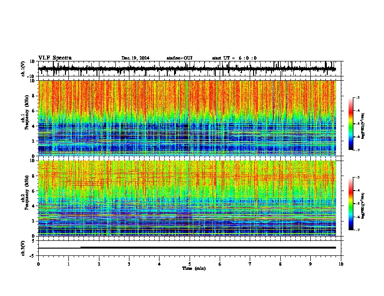Click the ch.1 color bar log PSD label

[x=363, y=126]
